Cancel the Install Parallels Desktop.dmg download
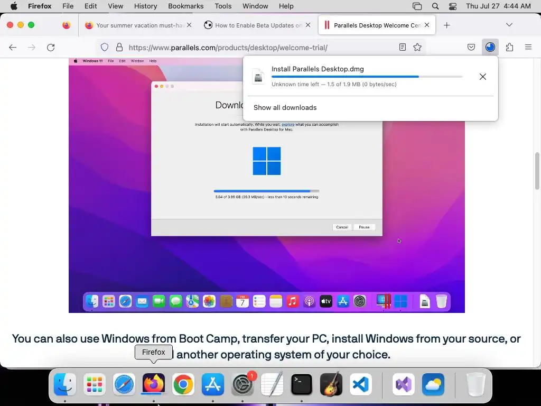 tap(483, 77)
